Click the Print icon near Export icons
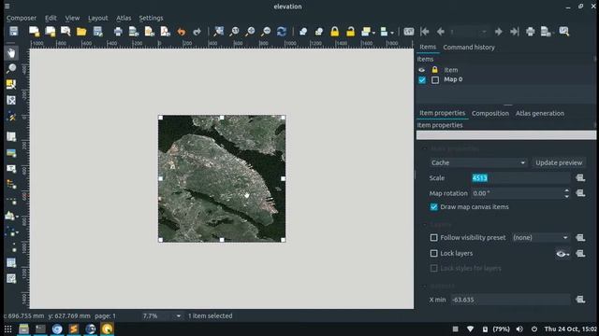 [x=118, y=31]
